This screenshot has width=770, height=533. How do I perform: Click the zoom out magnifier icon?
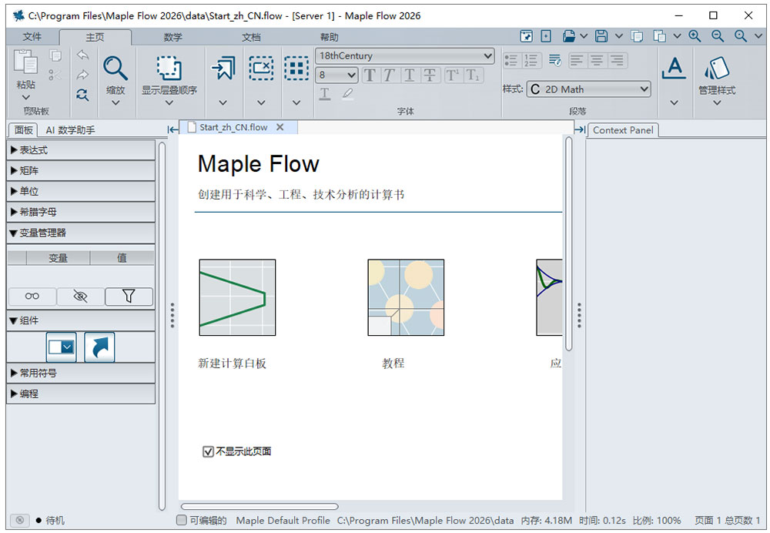[718, 36]
